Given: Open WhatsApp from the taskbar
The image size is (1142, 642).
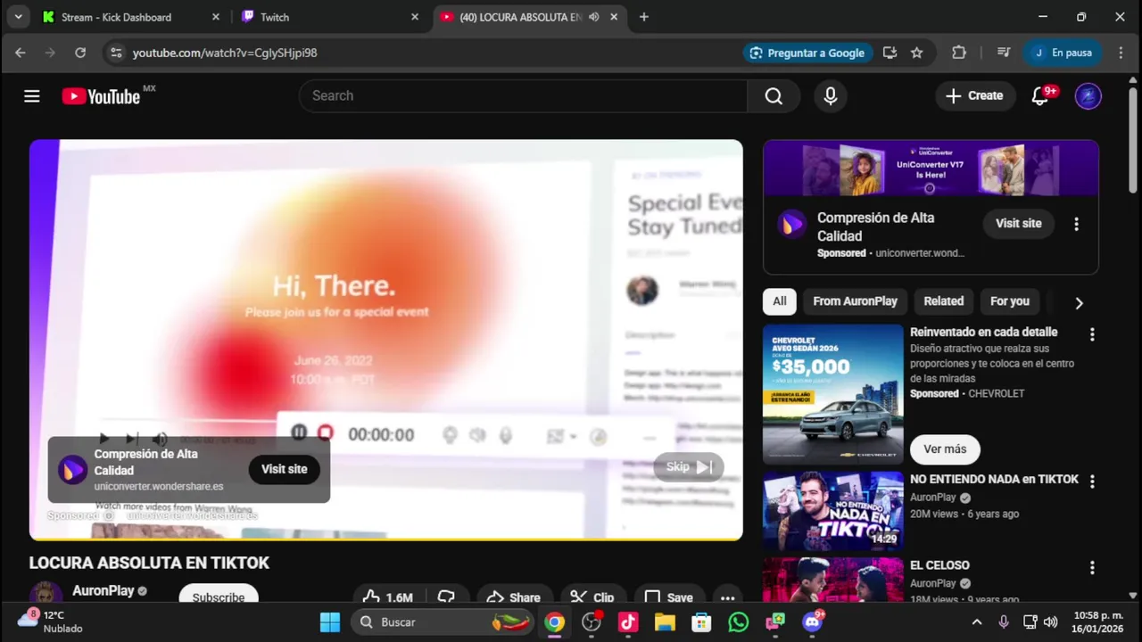Looking at the screenshot, I should 738,621.
